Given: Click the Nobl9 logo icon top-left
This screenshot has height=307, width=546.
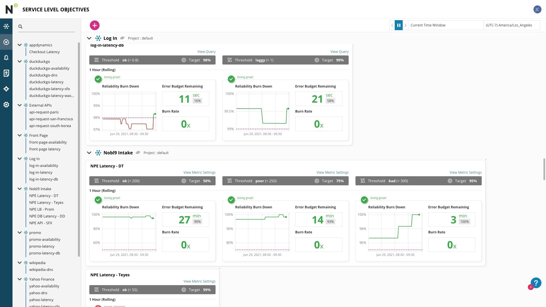Looking at the screenshot, I should tap(11, 9).
